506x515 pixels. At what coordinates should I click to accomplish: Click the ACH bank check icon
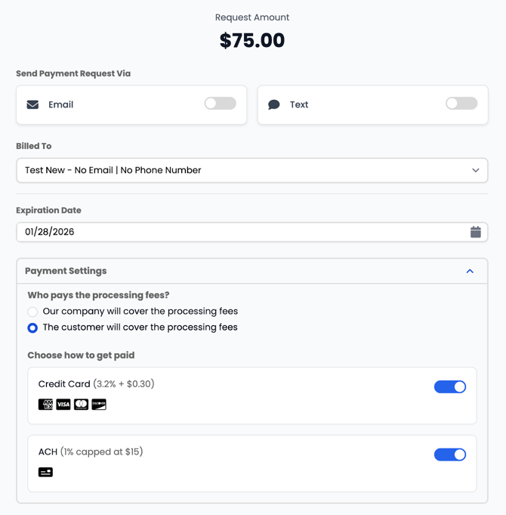45,472
